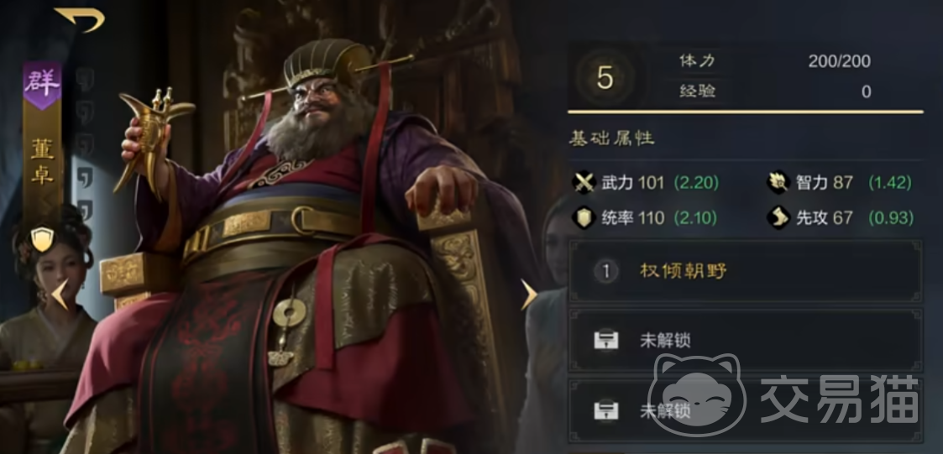Tap the first 未解锁 skill slot
Viewport: 943px width, 454px height.
coord(745,341)
